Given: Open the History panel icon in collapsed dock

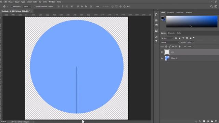Looking at the screenshot, I should [x=156, y=14].
